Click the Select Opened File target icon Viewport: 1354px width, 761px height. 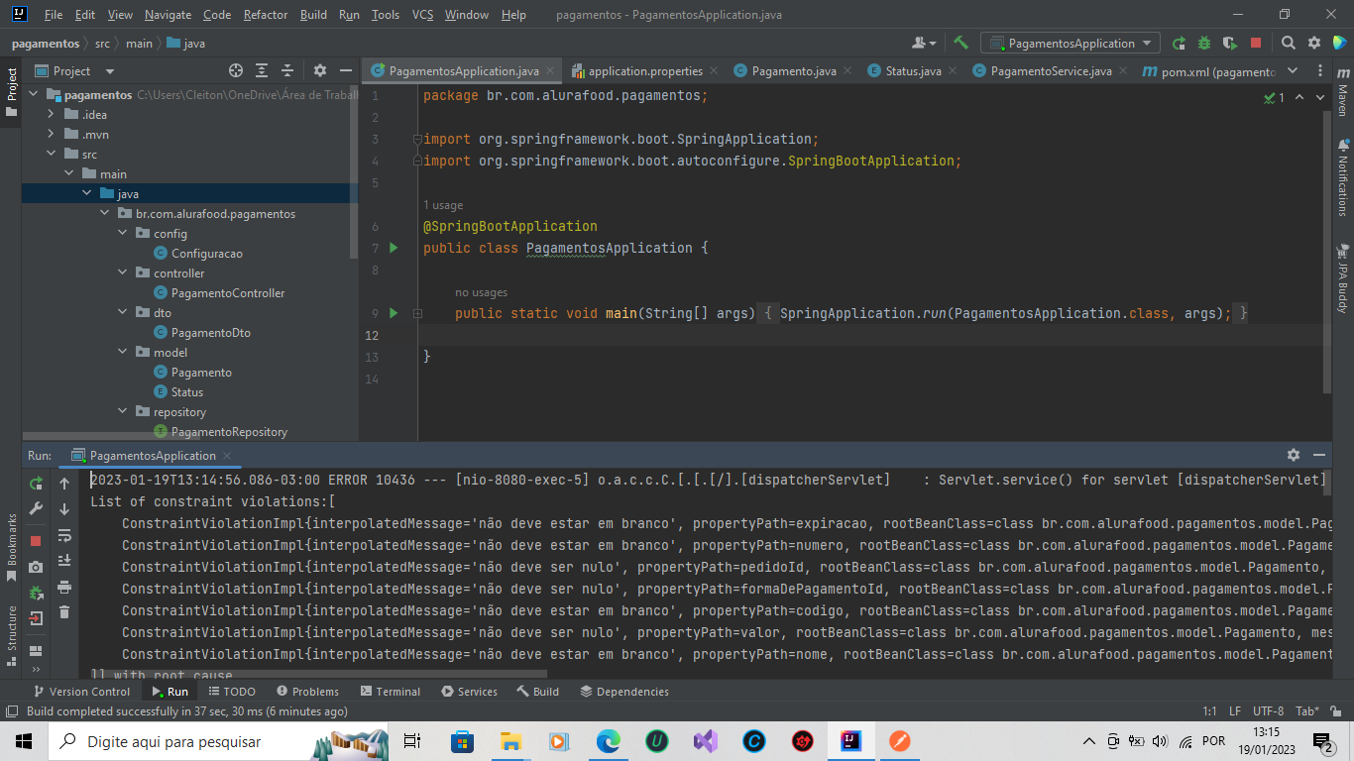click(236, 70)
